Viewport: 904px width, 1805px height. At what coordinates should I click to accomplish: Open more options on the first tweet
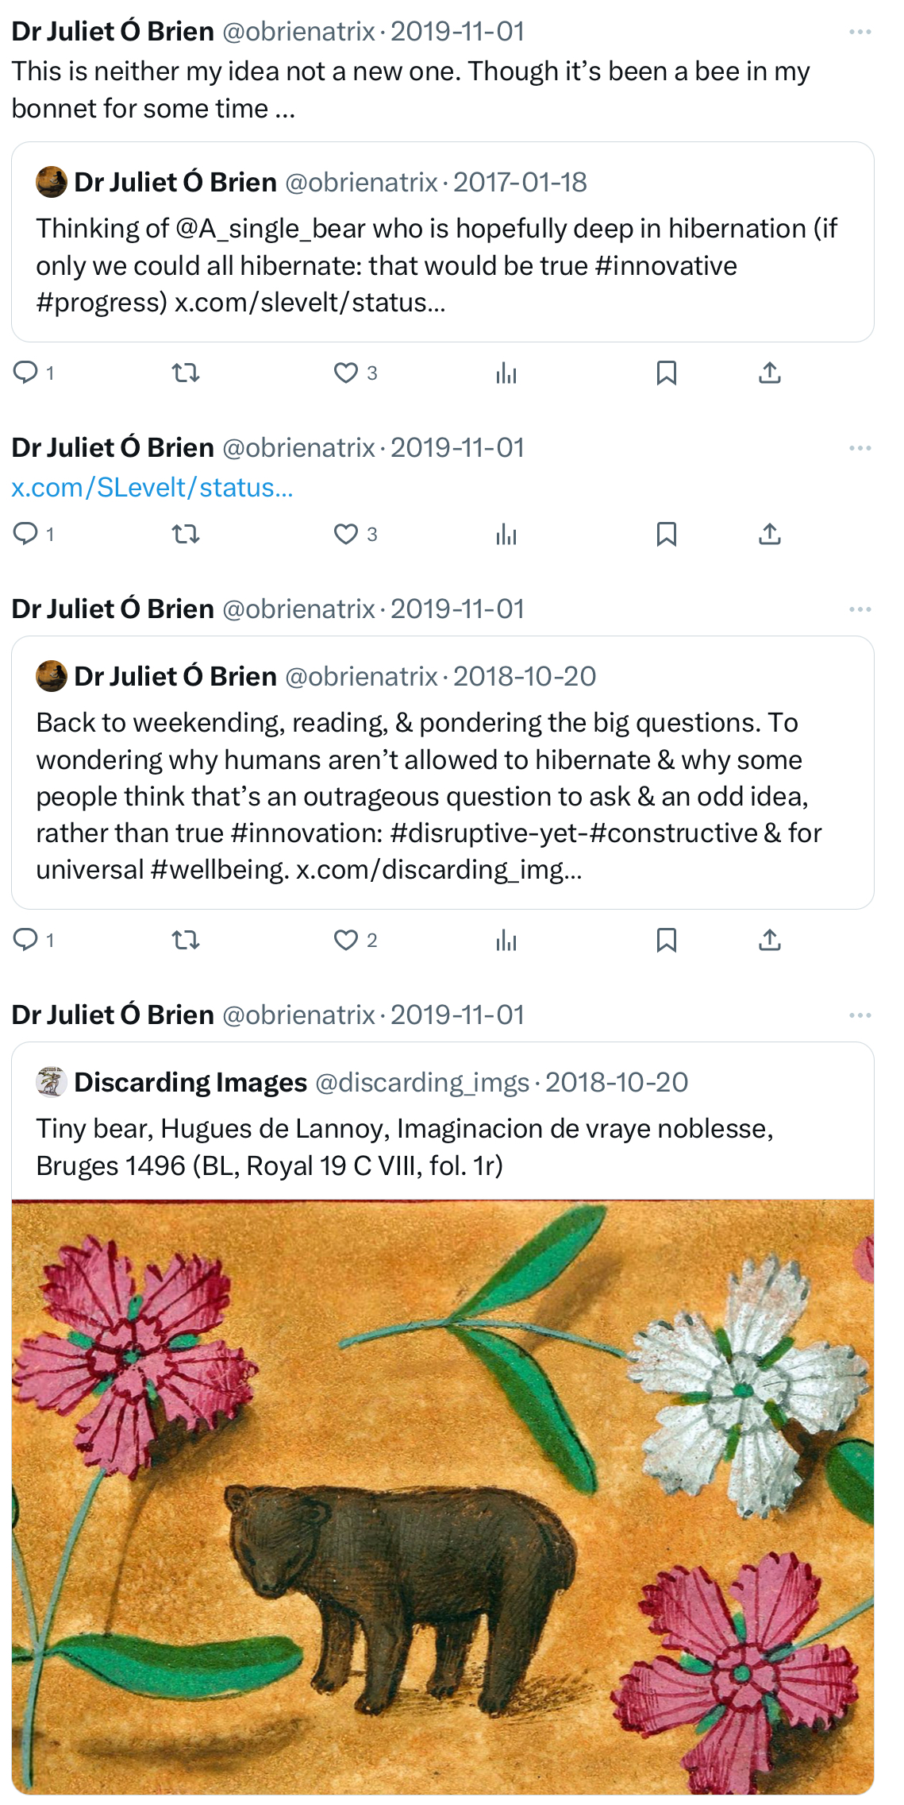click(860, 32)
